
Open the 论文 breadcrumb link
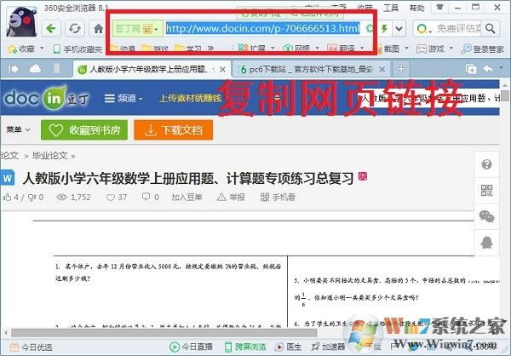pyautogui.click(x=9, y=156)
